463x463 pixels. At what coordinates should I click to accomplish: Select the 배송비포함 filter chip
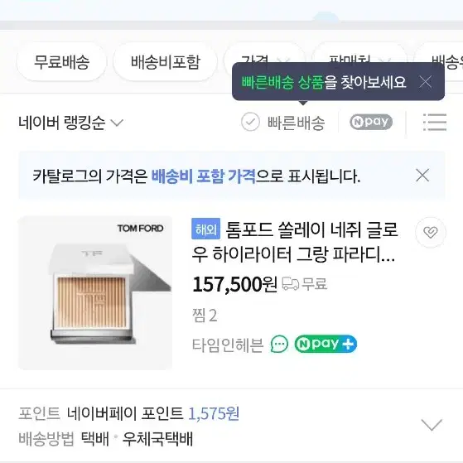(x=166, y=62)
